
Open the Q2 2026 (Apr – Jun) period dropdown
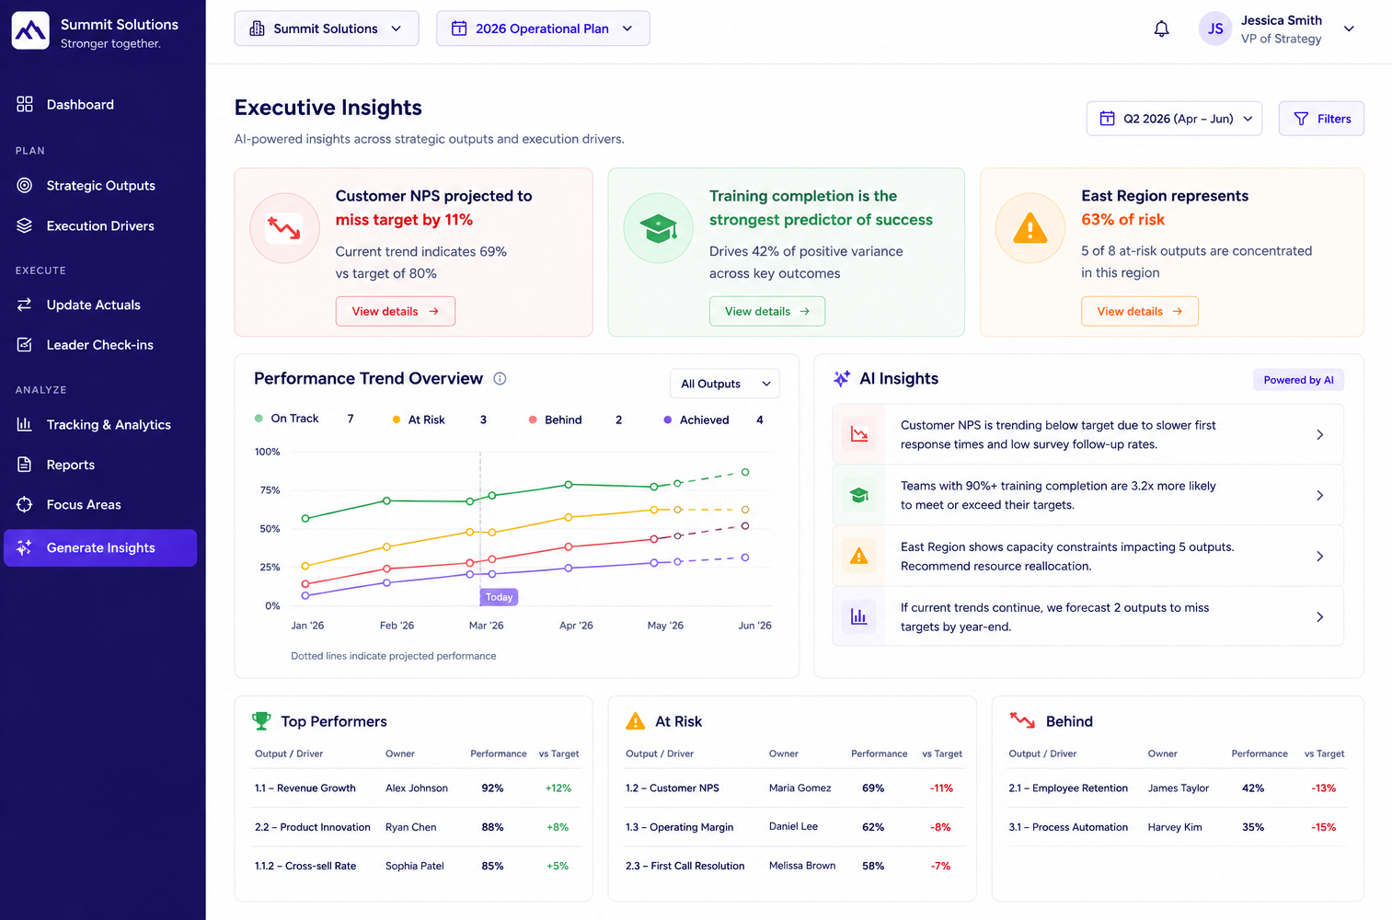point(1174,119)
